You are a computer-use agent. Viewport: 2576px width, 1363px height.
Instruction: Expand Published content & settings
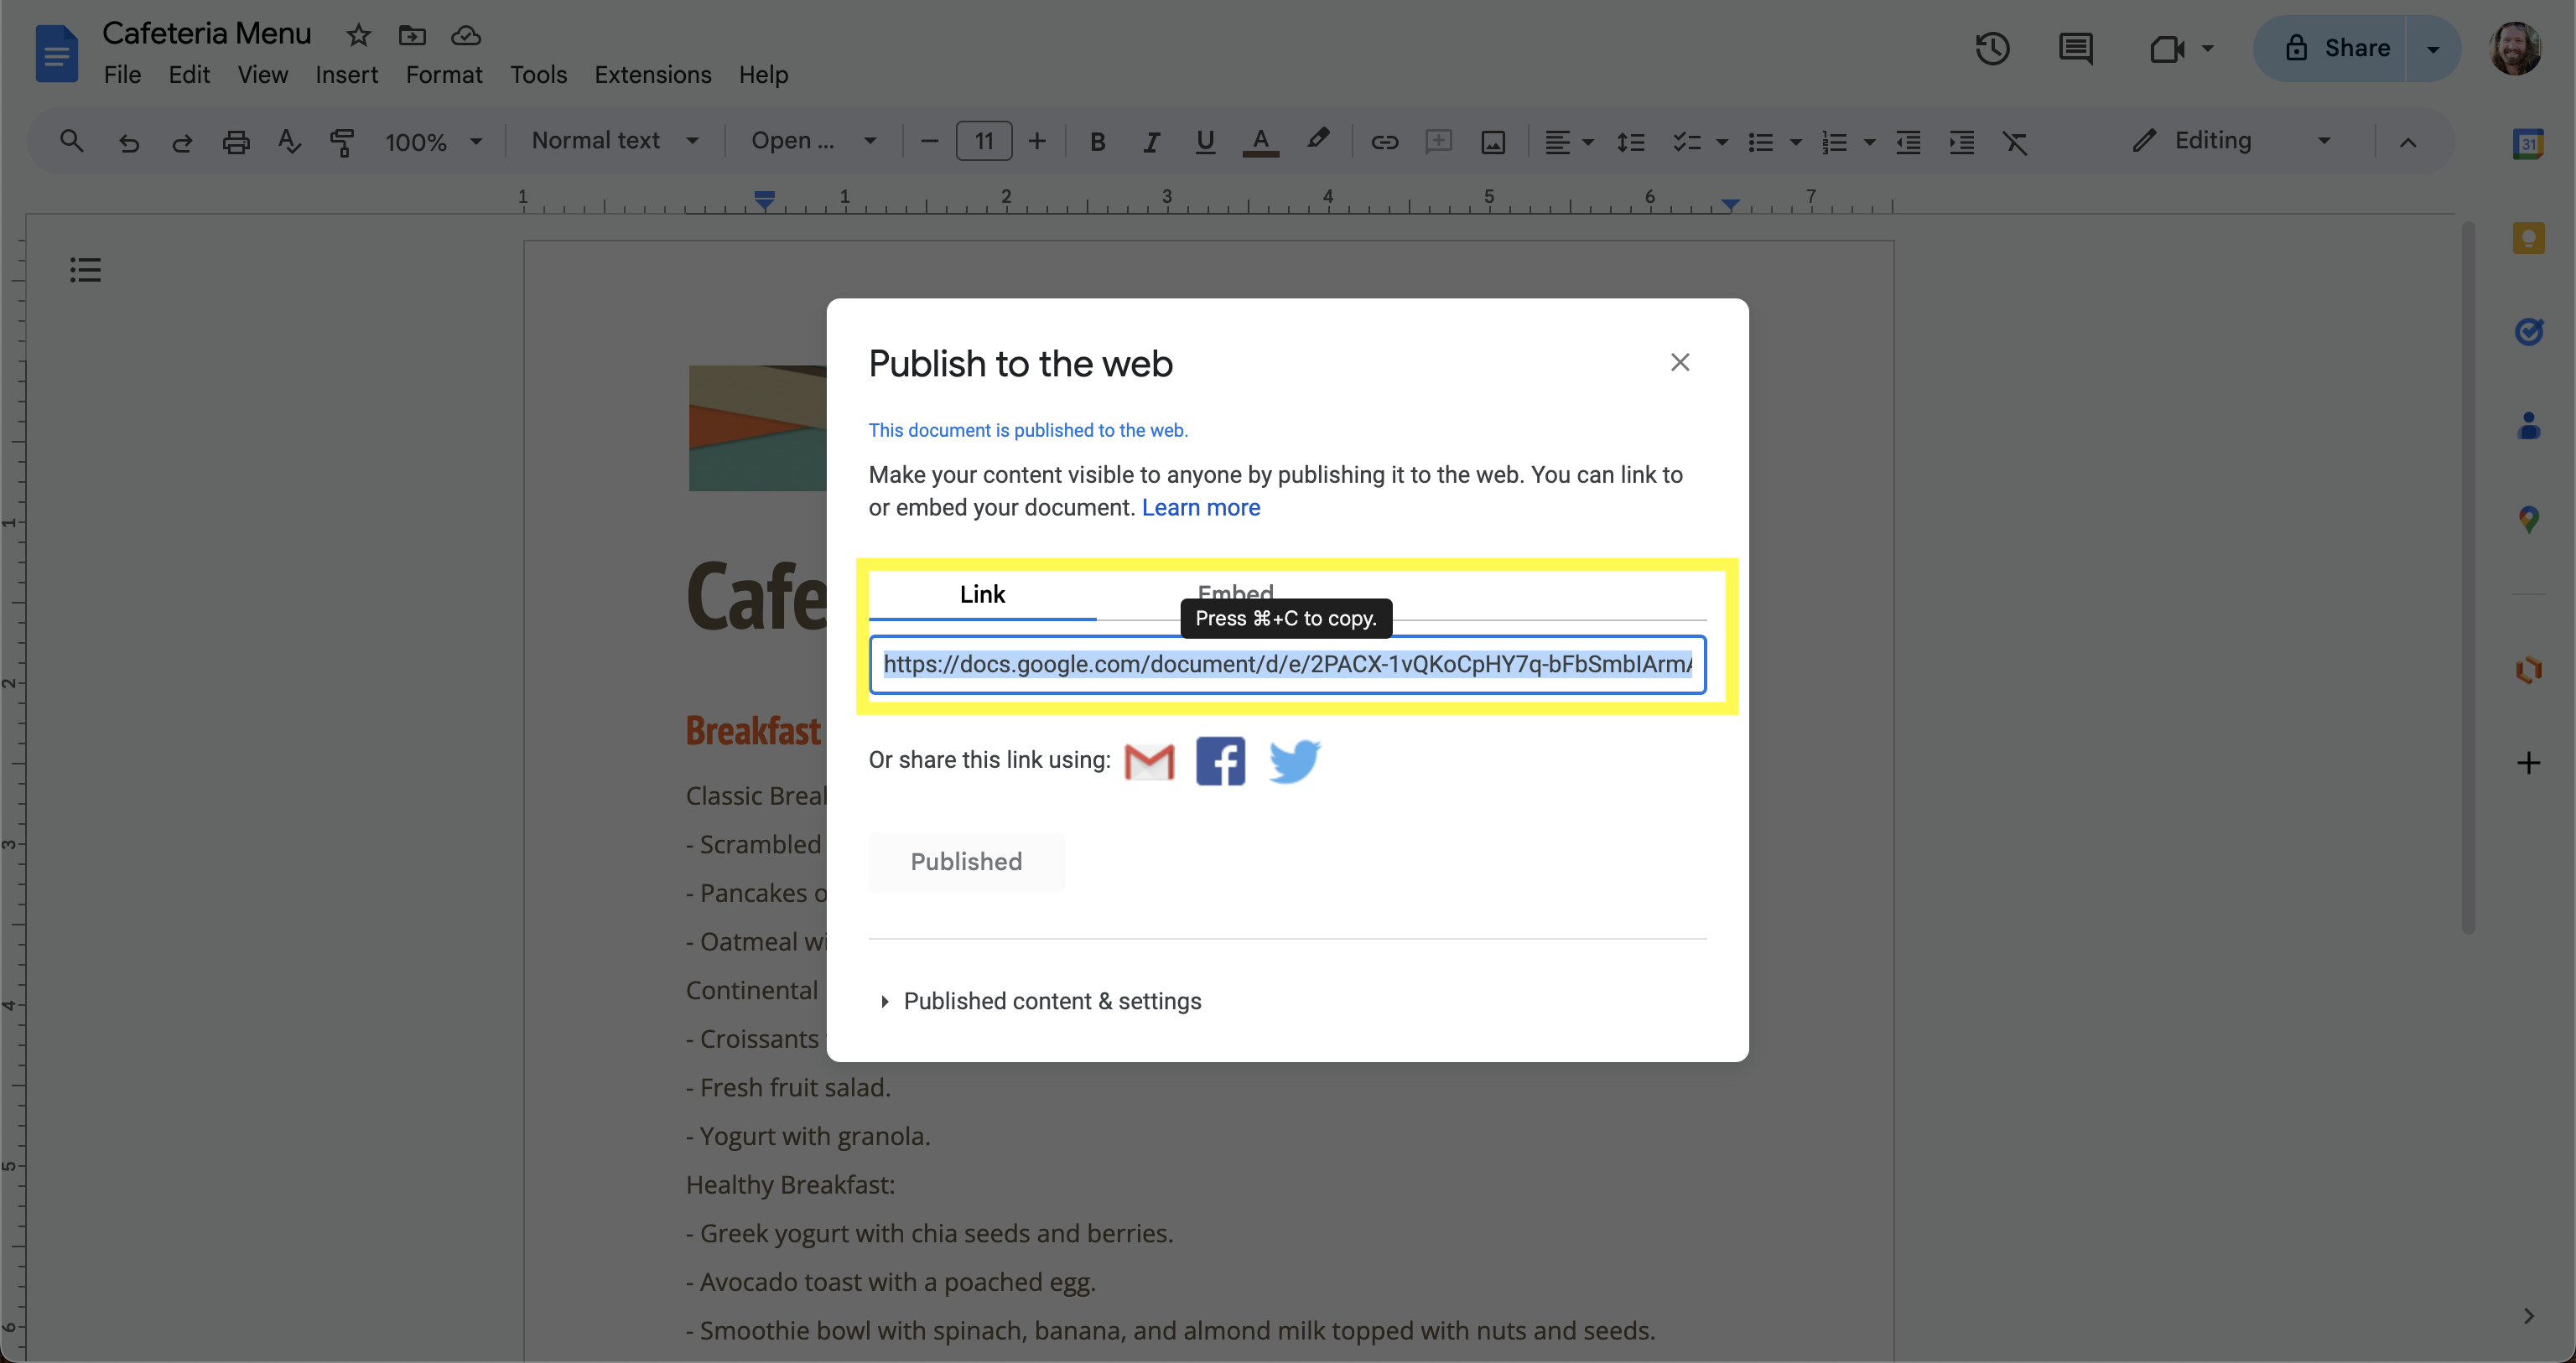(x=1041, y=1001)
